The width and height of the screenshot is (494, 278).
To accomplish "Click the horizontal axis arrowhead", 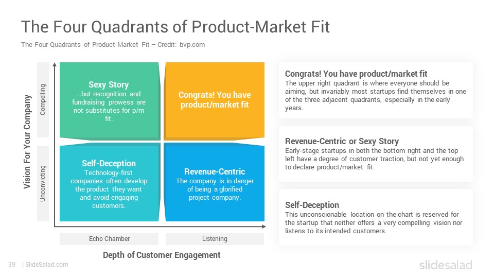I will [264, 227].
